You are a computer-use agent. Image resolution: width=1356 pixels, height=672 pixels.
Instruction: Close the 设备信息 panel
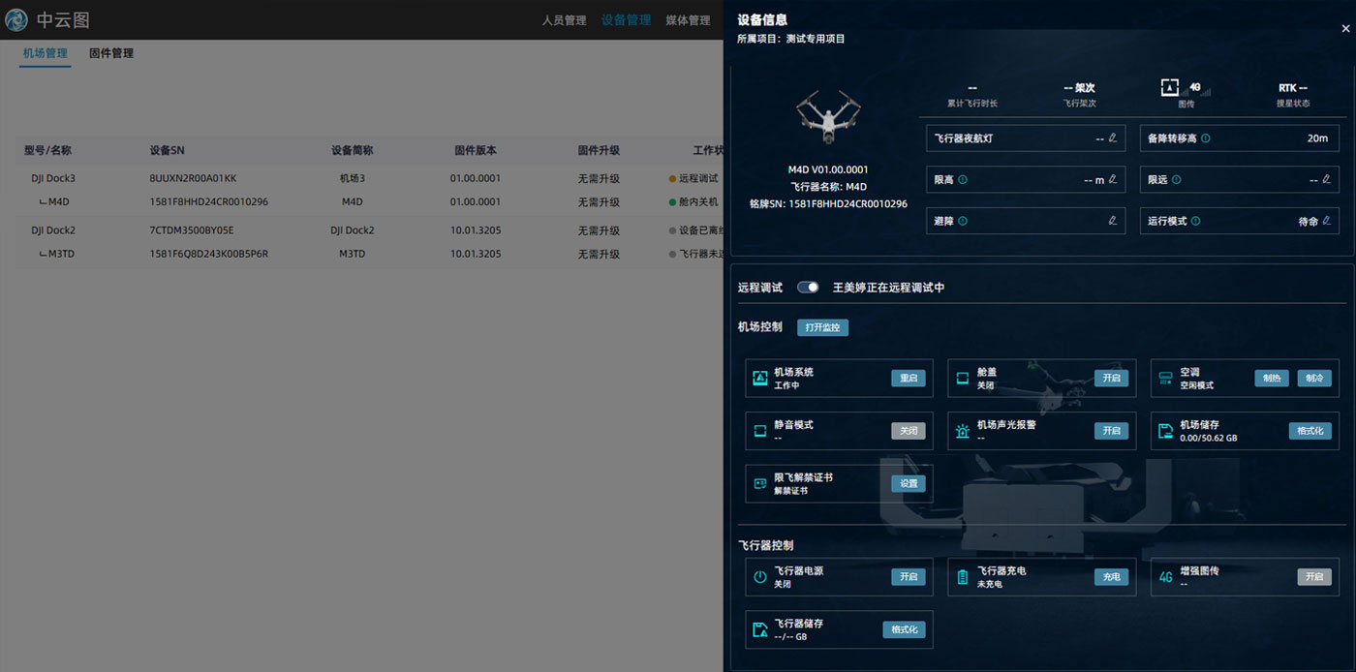coord(1344,29)
